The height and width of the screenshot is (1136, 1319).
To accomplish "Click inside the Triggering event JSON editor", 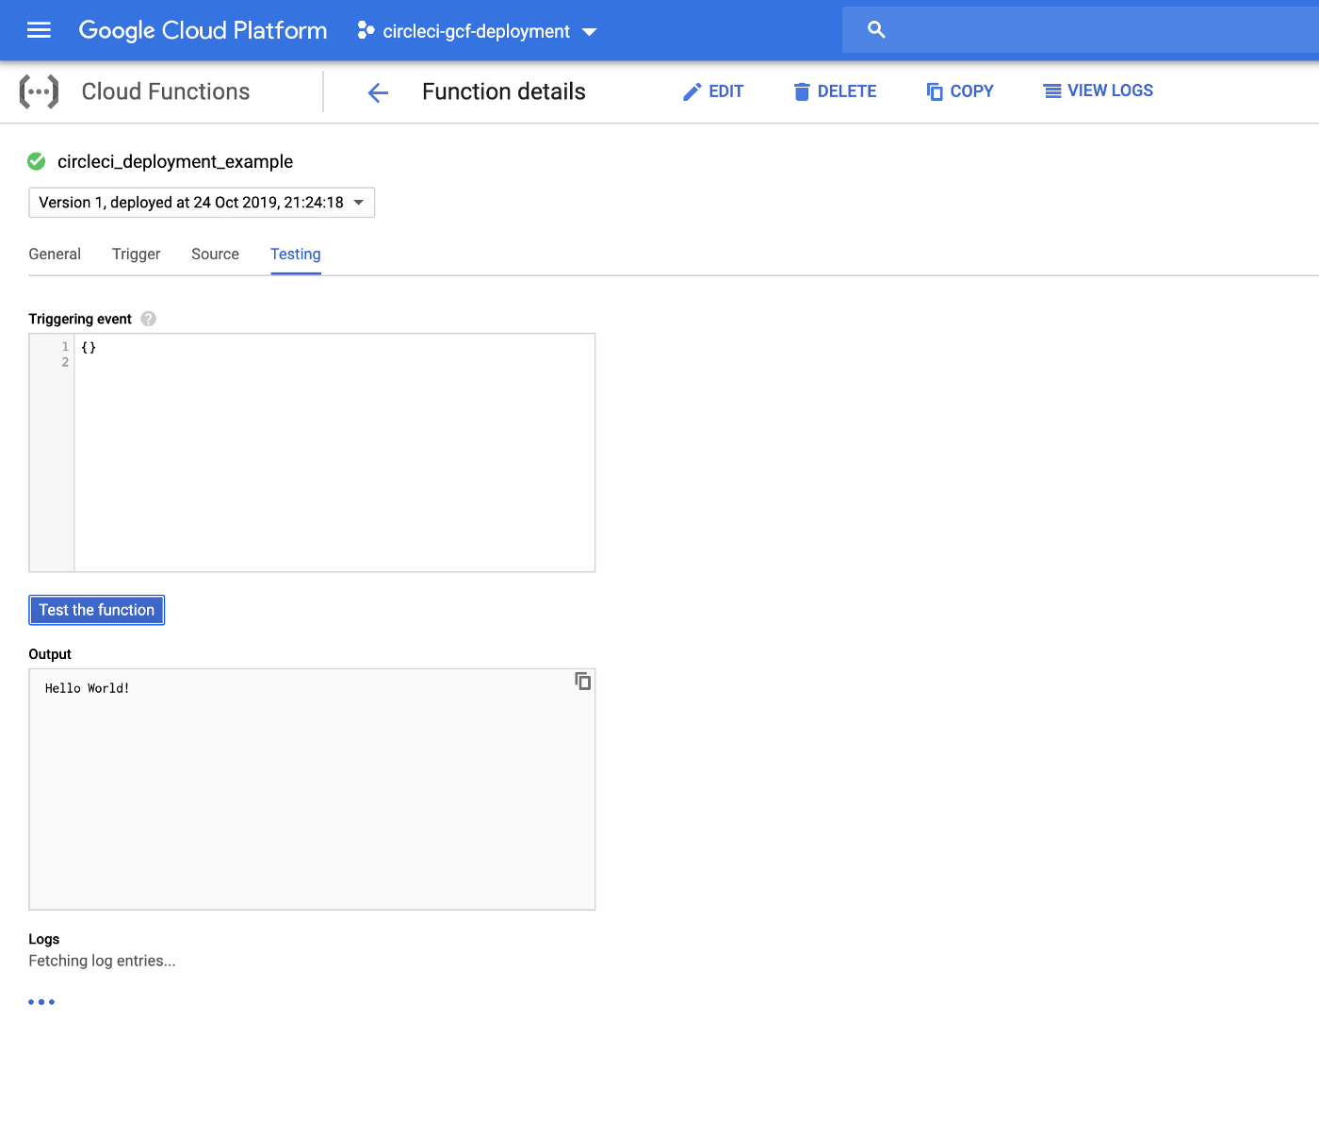I will (334, 453).
